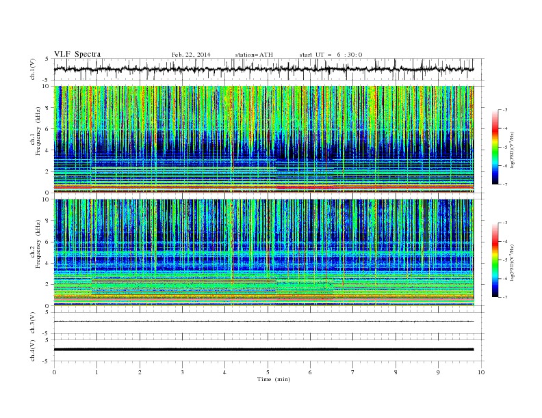Click the 4 minute tick label

[x=225, y=372]
